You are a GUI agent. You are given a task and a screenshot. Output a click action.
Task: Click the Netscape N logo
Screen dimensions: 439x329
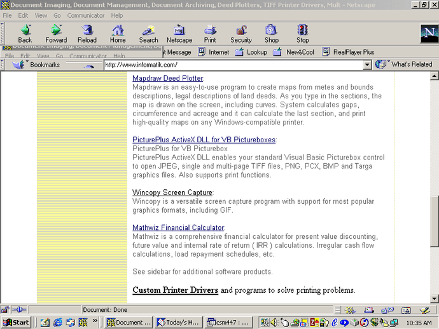(x=429, y=34)
